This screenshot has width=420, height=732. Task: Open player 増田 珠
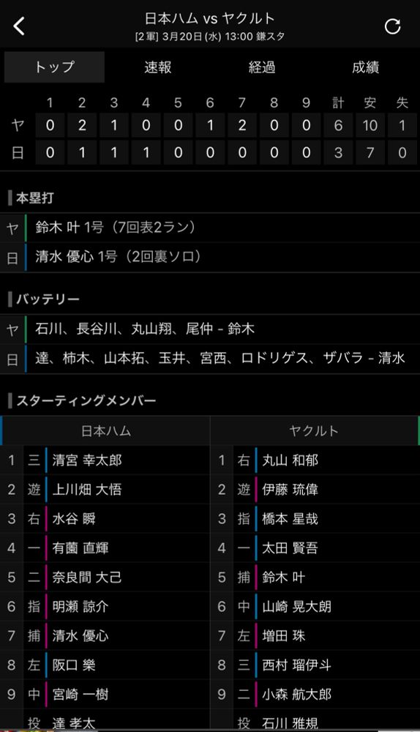(x=315, y=635)
